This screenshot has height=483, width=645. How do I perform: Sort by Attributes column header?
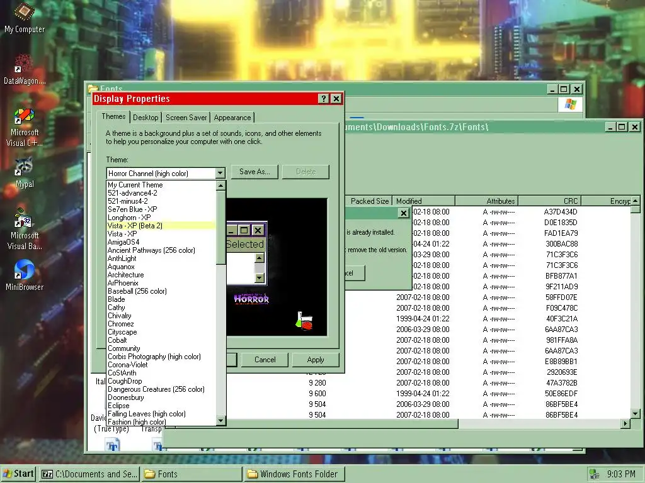(x=487, y=201)
